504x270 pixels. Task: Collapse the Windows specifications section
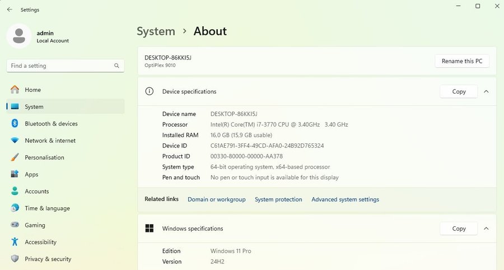[486, 229]
